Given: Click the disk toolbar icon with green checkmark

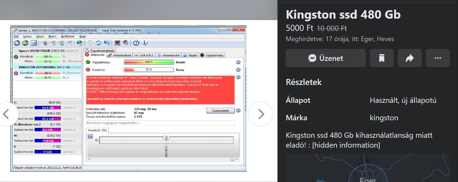Looking at the screenshot, I should point(61,43).
